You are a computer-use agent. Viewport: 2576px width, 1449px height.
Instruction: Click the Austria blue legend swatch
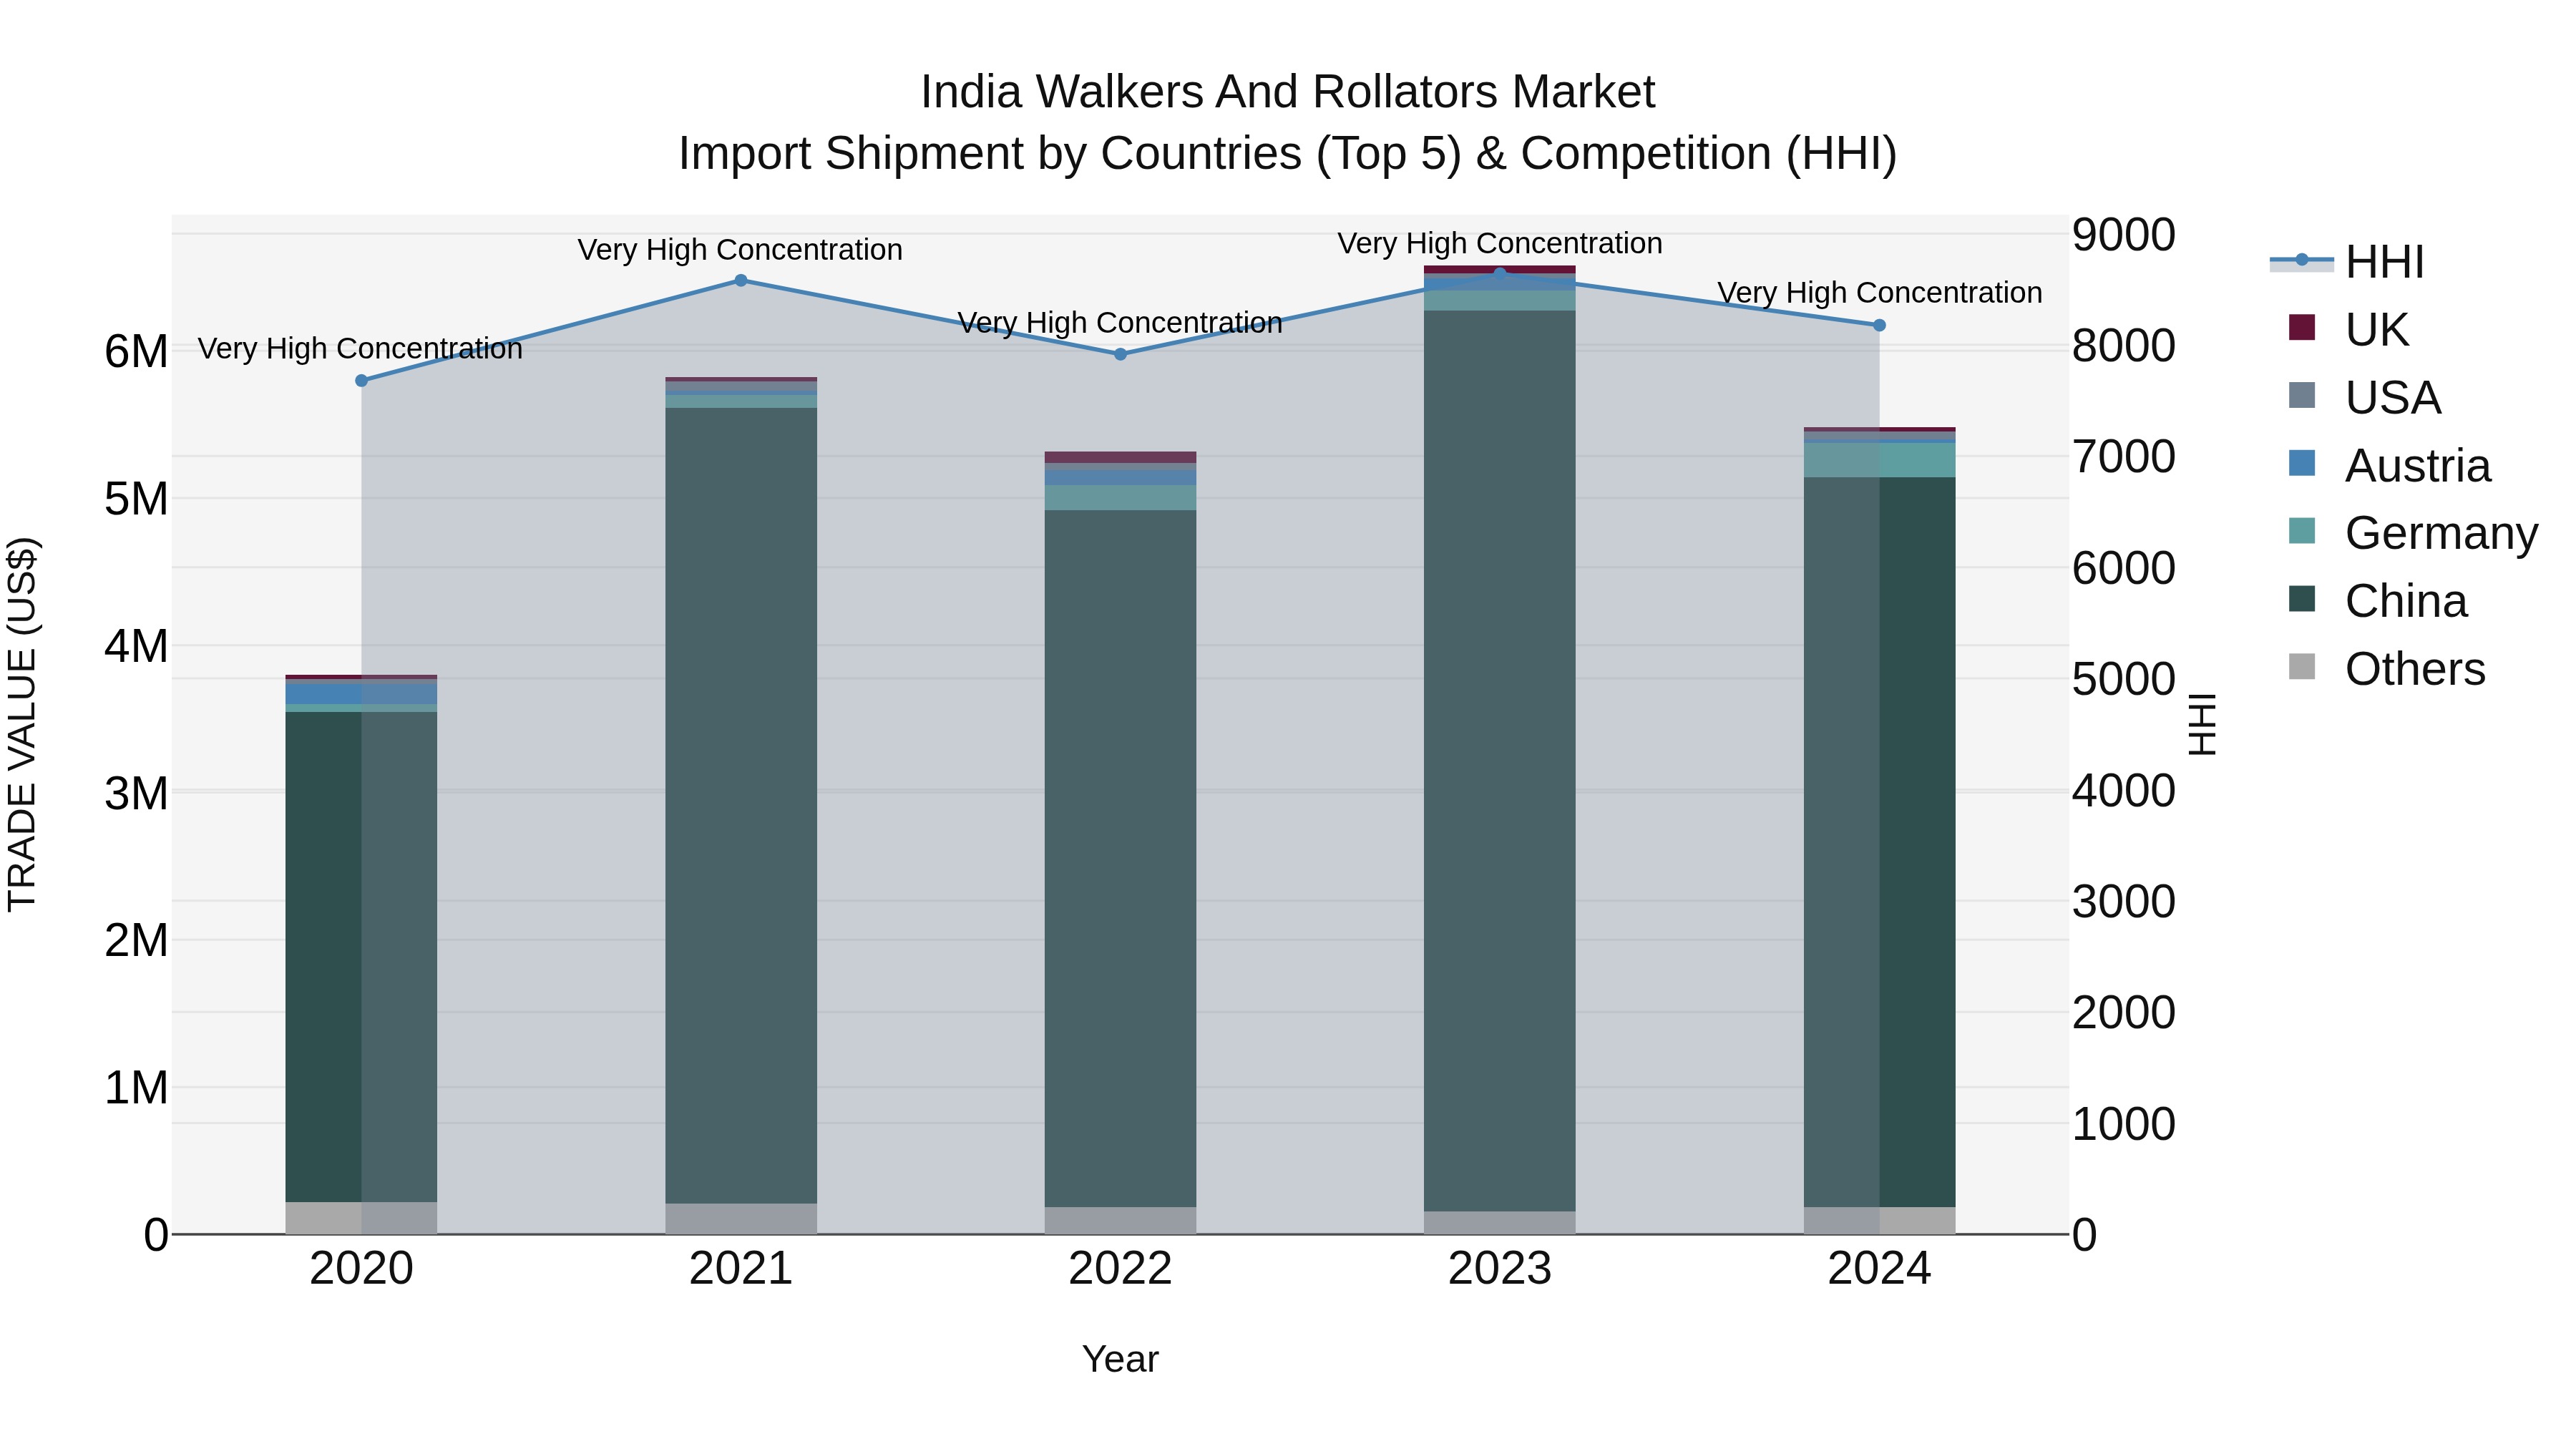point(2301,463)
